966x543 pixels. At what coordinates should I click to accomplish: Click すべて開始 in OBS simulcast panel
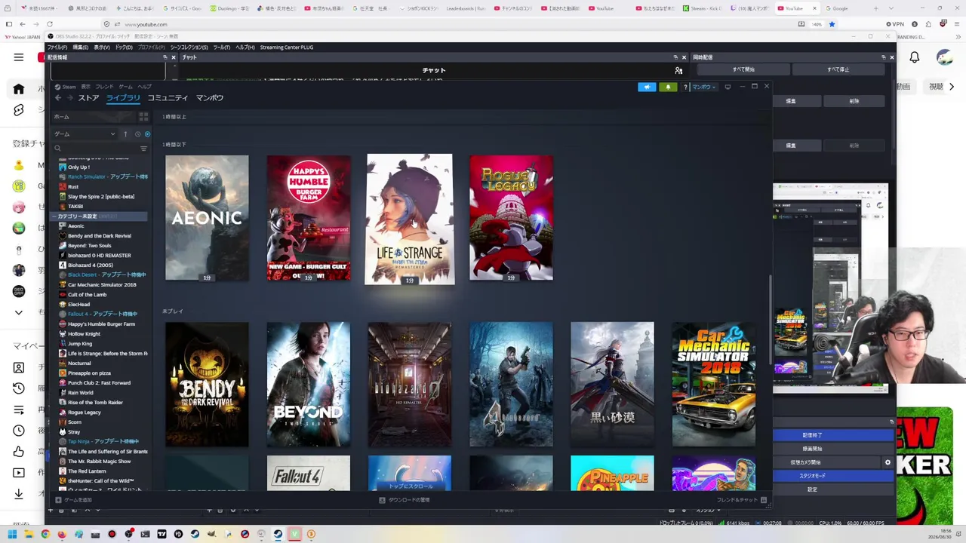pos(743,70)
